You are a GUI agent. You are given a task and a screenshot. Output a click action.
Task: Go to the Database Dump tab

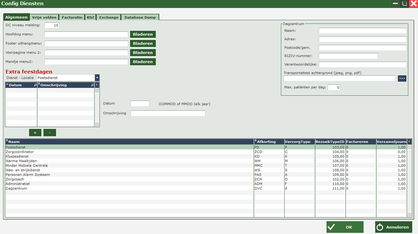pos(141,17)
